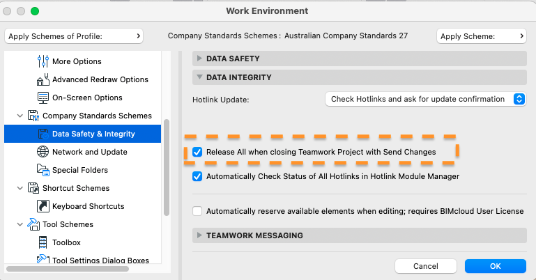Collapse the Shortcut Schemes tree group

pyautogui.click(x=19, y=188)
